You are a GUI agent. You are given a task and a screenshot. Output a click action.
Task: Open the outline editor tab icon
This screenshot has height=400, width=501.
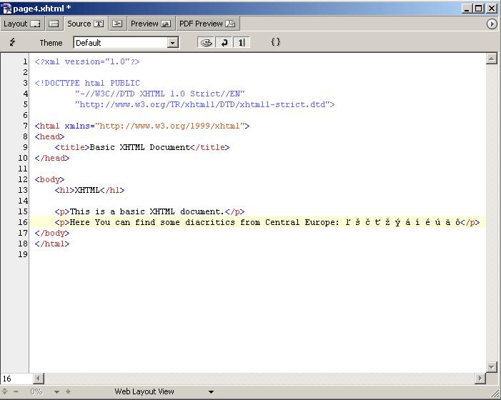coord(117,24)
